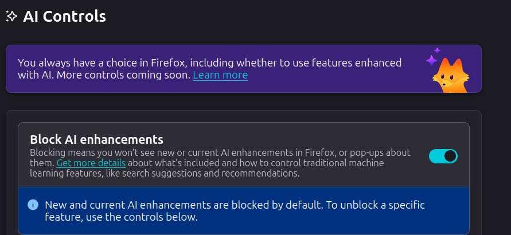The height and width of the screenshot is (235, 511).
Task: Click the AI Controls page heading
Action: (64, 17)
